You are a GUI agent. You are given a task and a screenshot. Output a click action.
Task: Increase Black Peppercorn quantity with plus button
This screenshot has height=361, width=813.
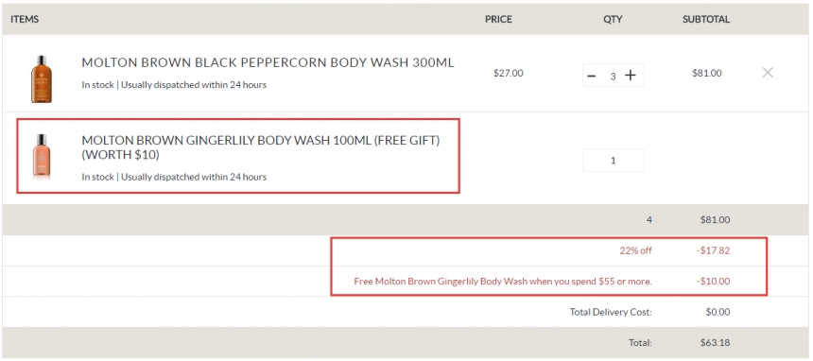[x=630, y=76]
